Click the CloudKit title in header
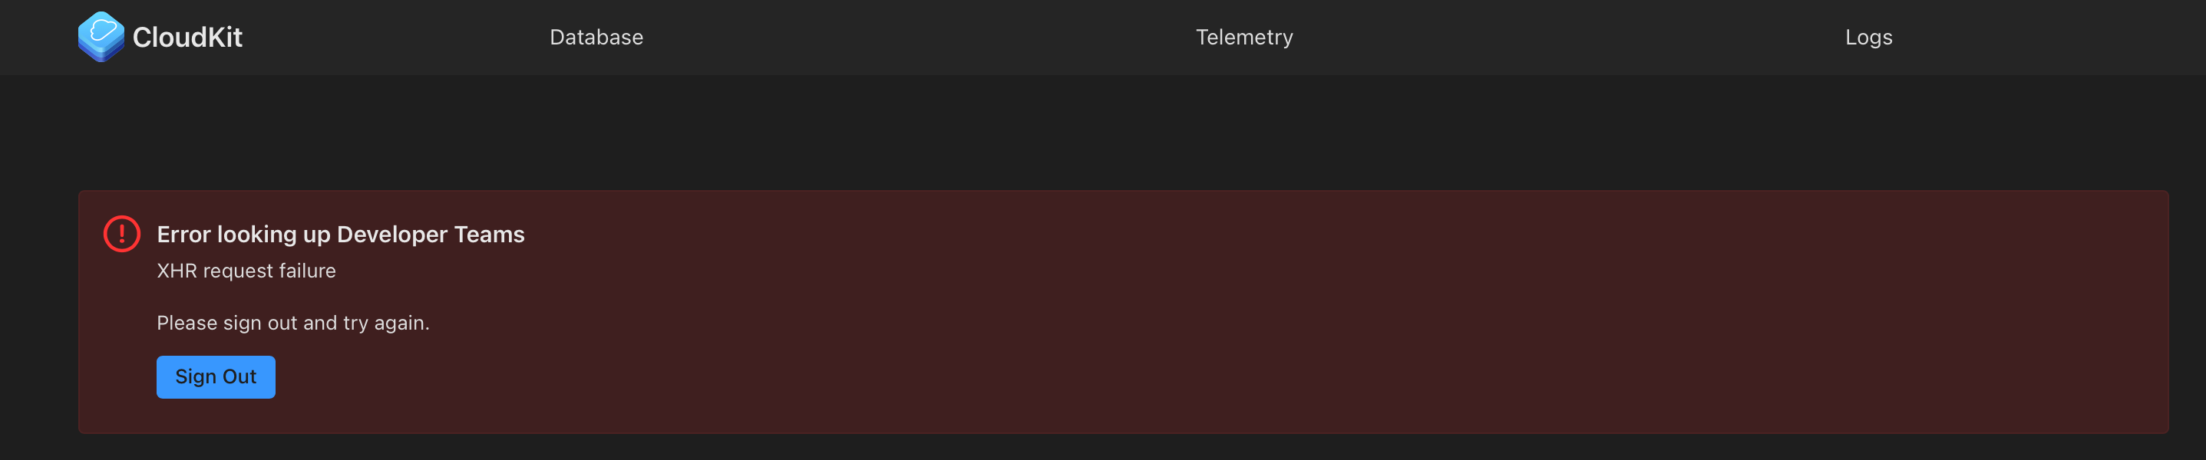Screen dimensions: 2206x460 (187, 38)
